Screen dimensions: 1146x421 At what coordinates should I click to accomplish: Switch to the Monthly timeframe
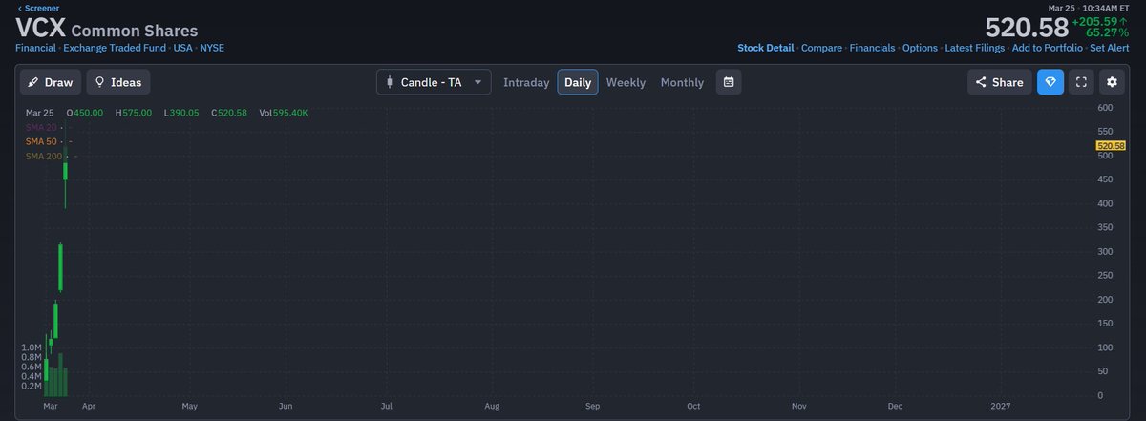pos(682,82)
